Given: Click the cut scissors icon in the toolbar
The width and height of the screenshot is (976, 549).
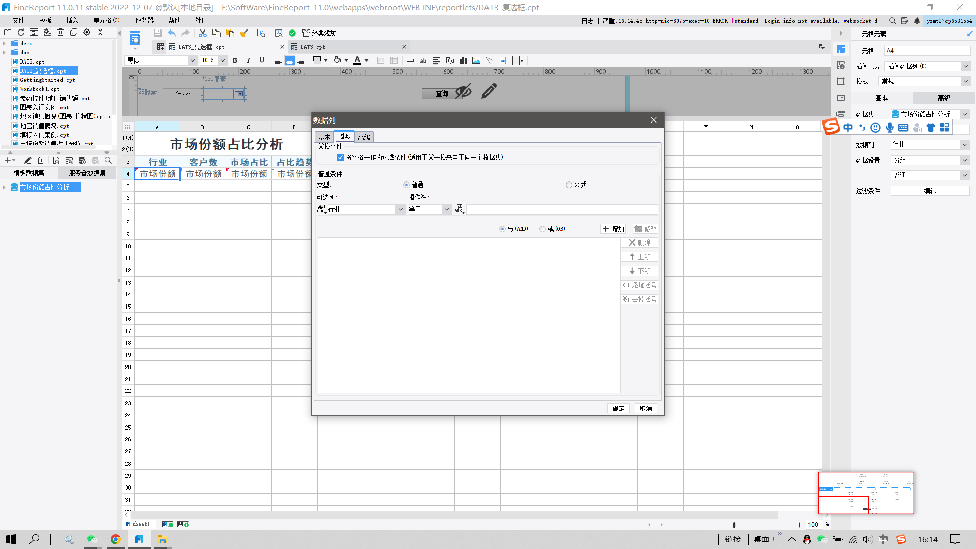Looking at the screenshot, I should point(202,33).
